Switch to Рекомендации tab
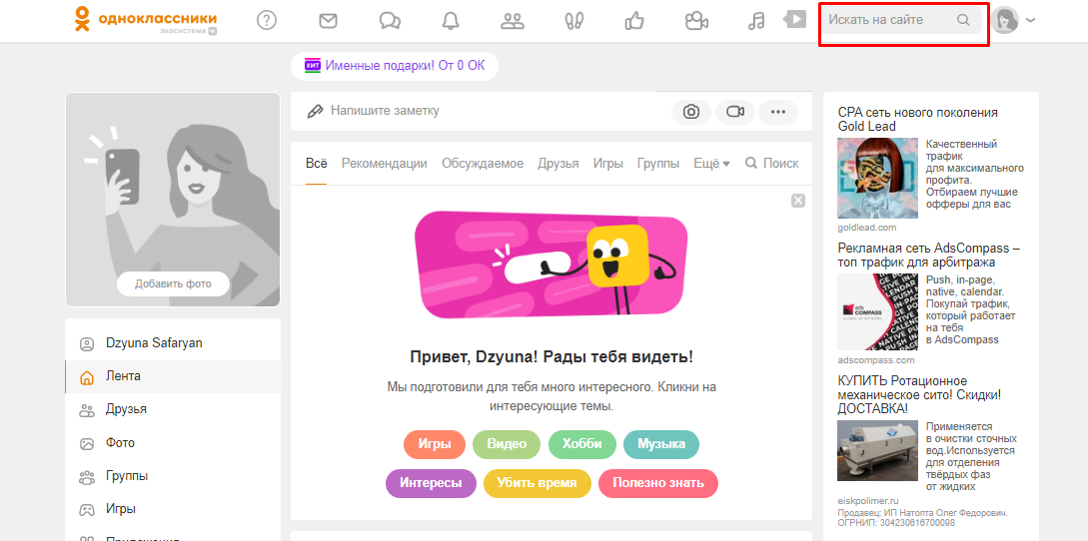The width and height of the screenshot is (1088, 541). pos(384,164)
